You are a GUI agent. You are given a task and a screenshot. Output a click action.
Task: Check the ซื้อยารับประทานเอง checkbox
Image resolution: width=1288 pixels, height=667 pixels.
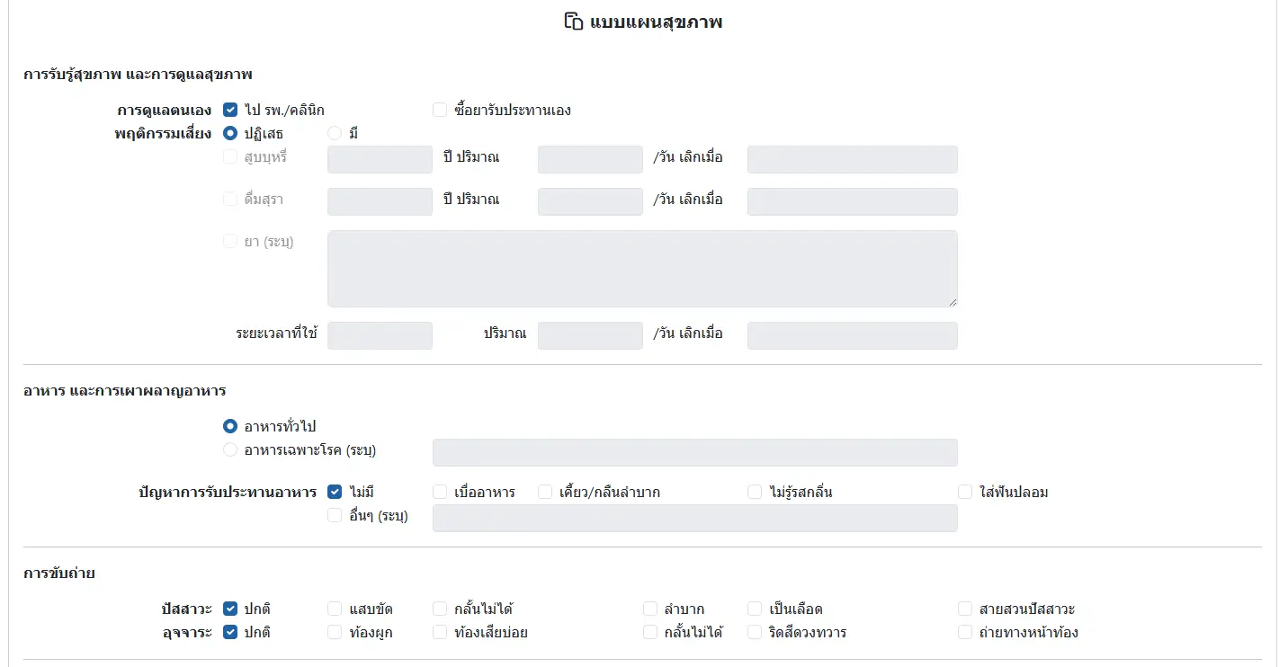coord(440,111)
